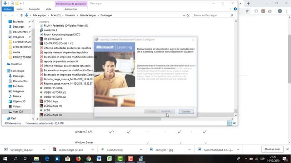Screen dimensions: 291x163
Task: Select Red in the navigation pane
Action: [x=13, y=118]
